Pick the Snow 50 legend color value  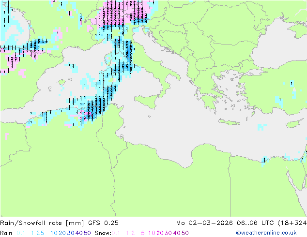pyautogui.click(x=185, y=233)
